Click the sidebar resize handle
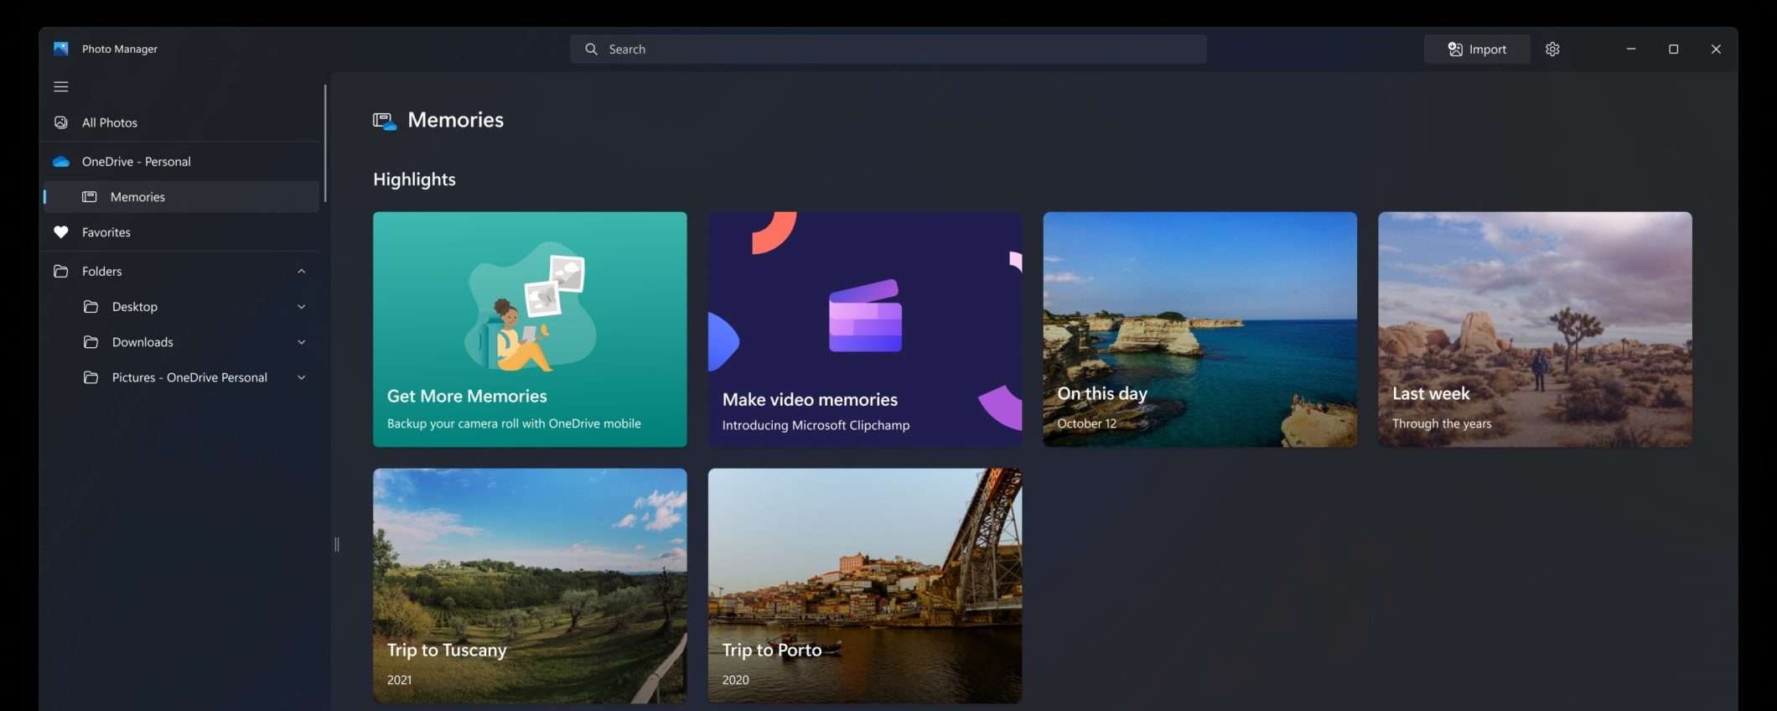The image size is (1777, 711). [x=337, y=545]
